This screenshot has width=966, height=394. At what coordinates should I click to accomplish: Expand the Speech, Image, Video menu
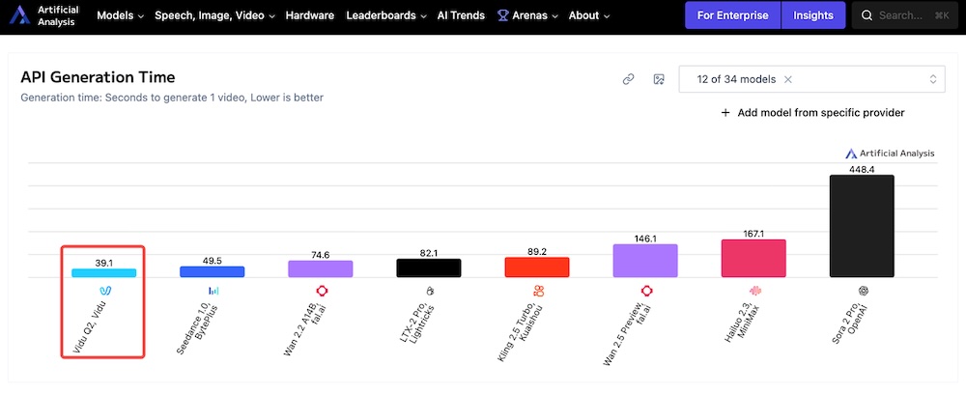point(214,15)
